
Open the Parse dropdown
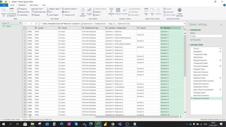[96, 15]
